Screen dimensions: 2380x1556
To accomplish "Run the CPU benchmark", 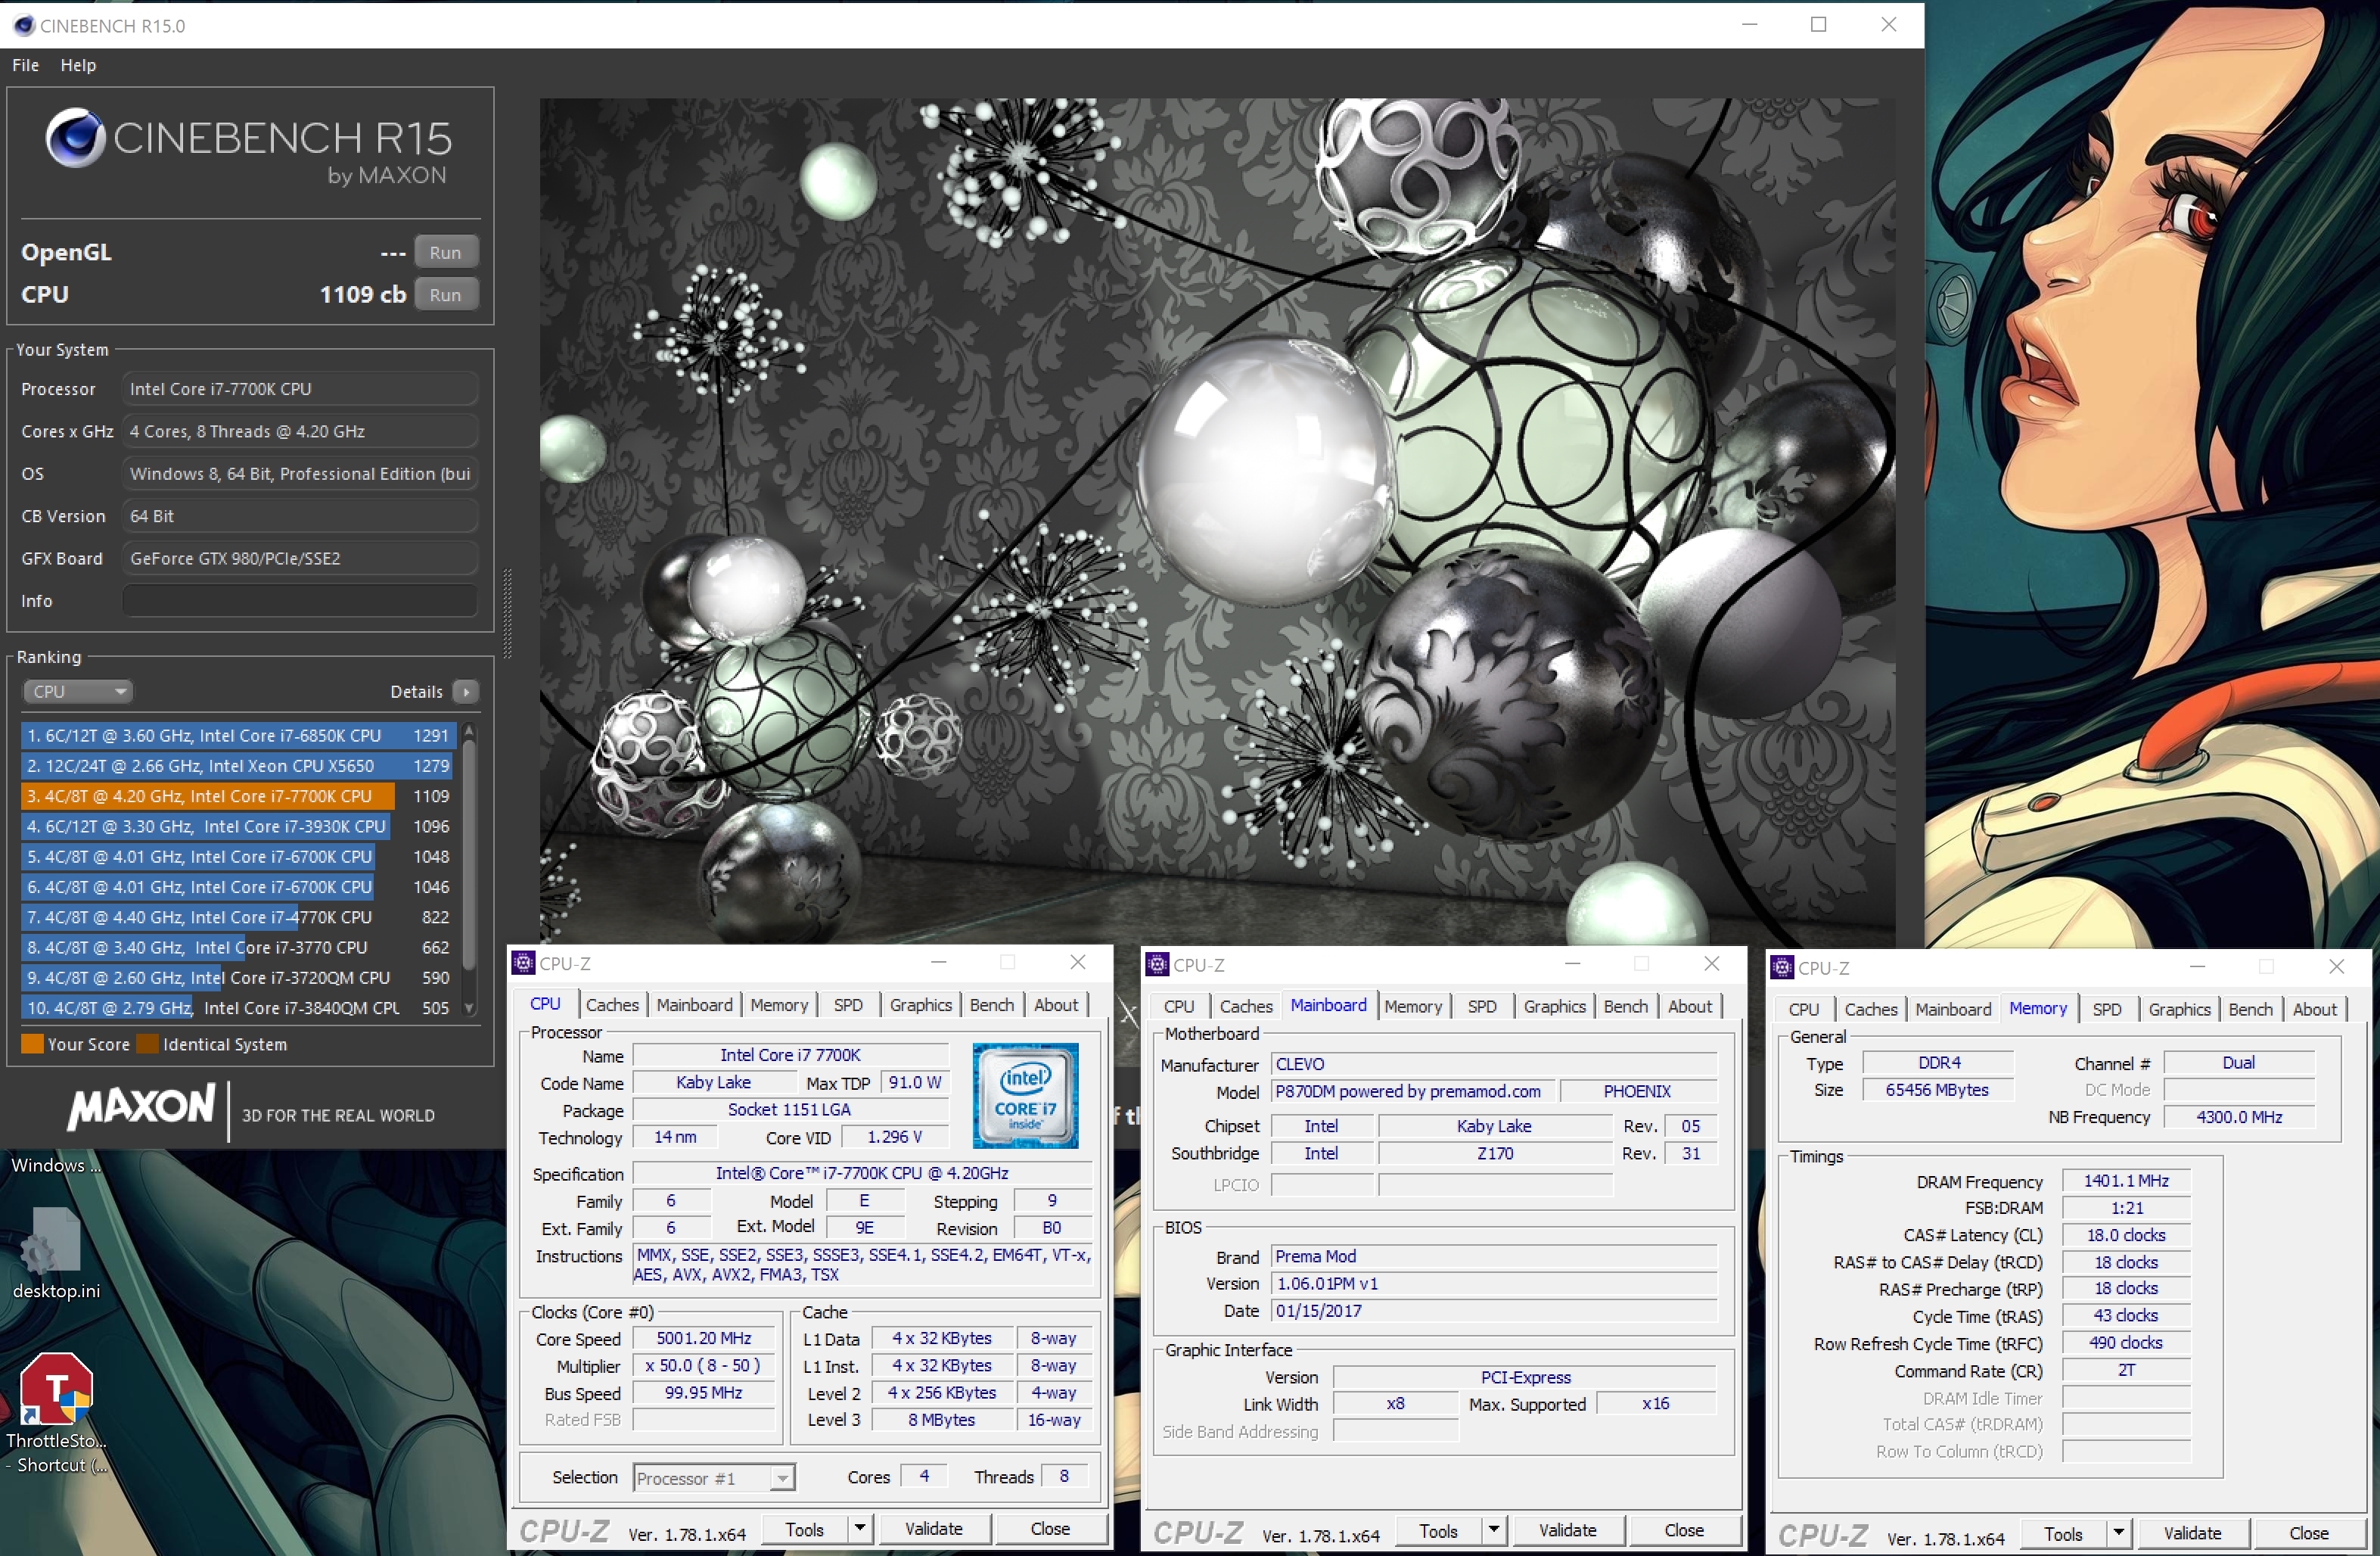I will [x=445, y=294].
